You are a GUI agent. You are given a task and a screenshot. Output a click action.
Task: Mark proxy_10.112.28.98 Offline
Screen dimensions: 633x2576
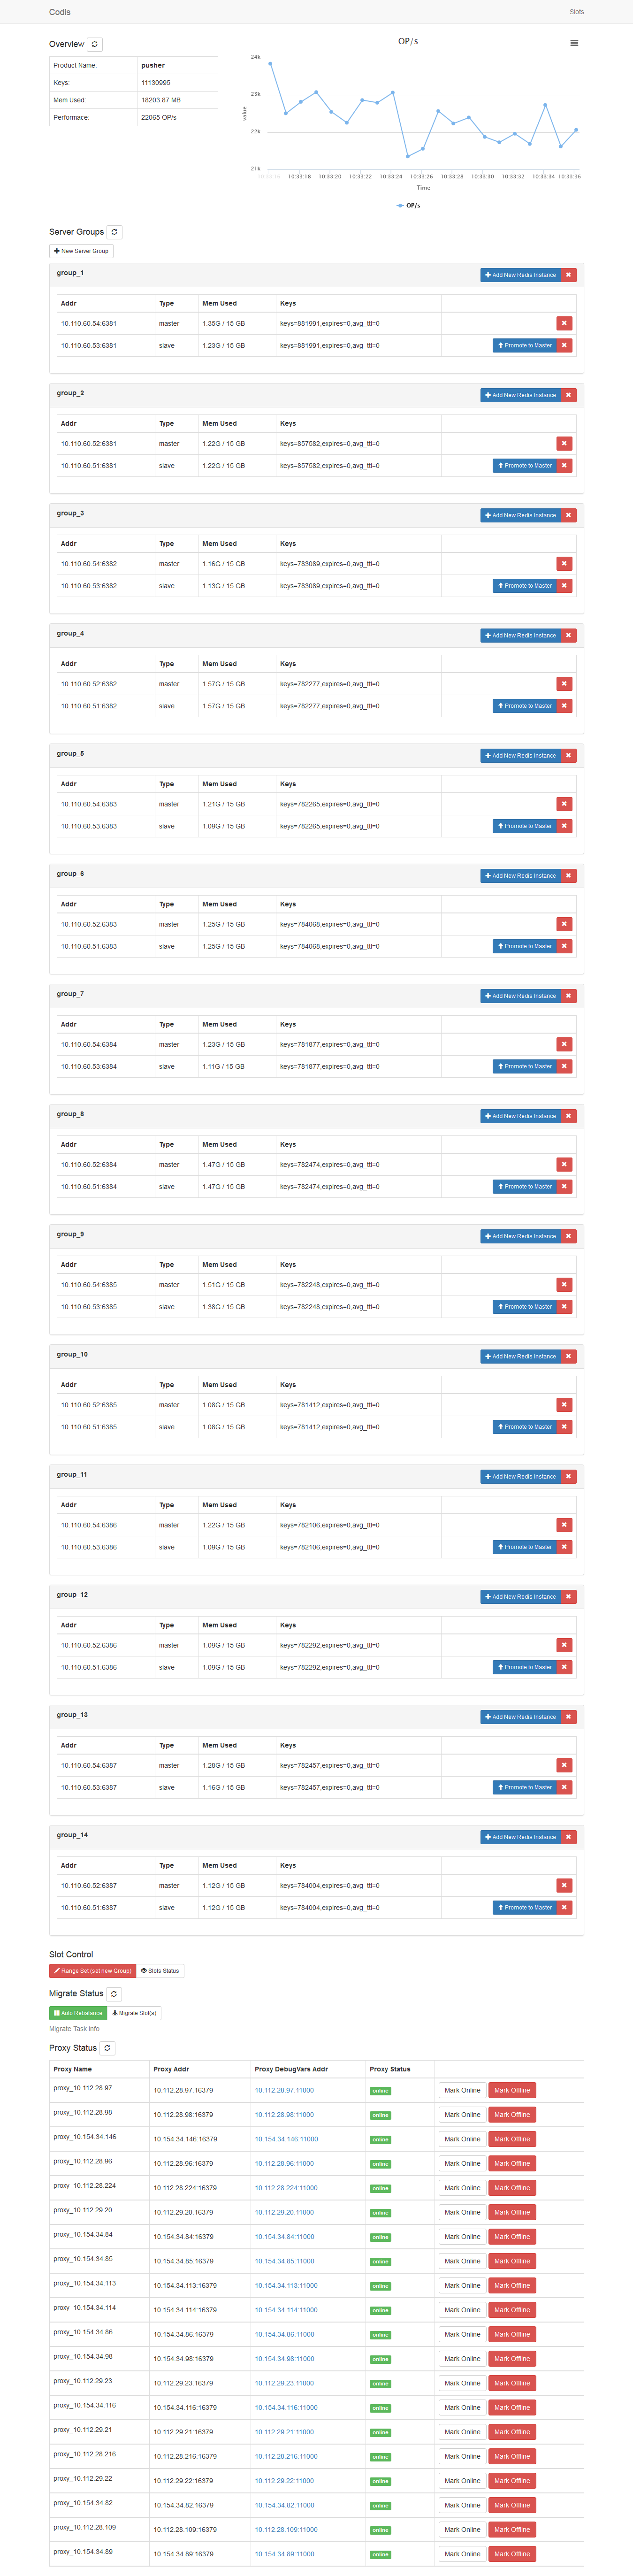coord(512,2115)
